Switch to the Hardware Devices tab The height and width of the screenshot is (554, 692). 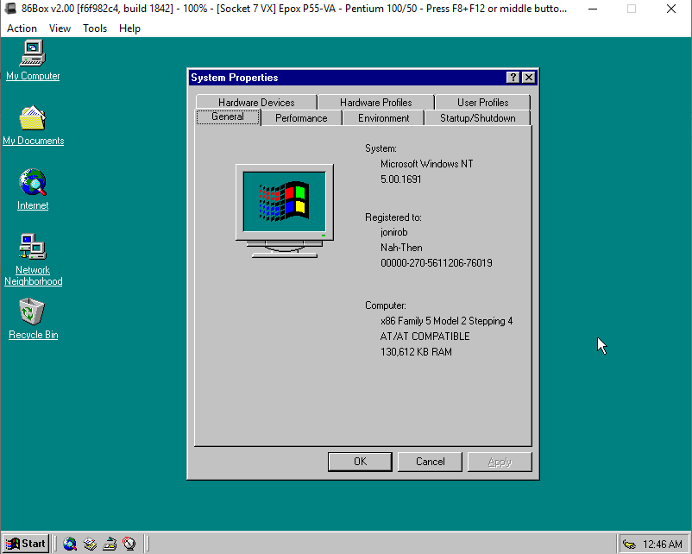[256, 103]
